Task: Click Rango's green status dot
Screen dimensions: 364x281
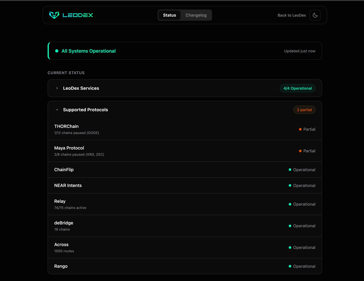Action: click(x=290, y=266)
